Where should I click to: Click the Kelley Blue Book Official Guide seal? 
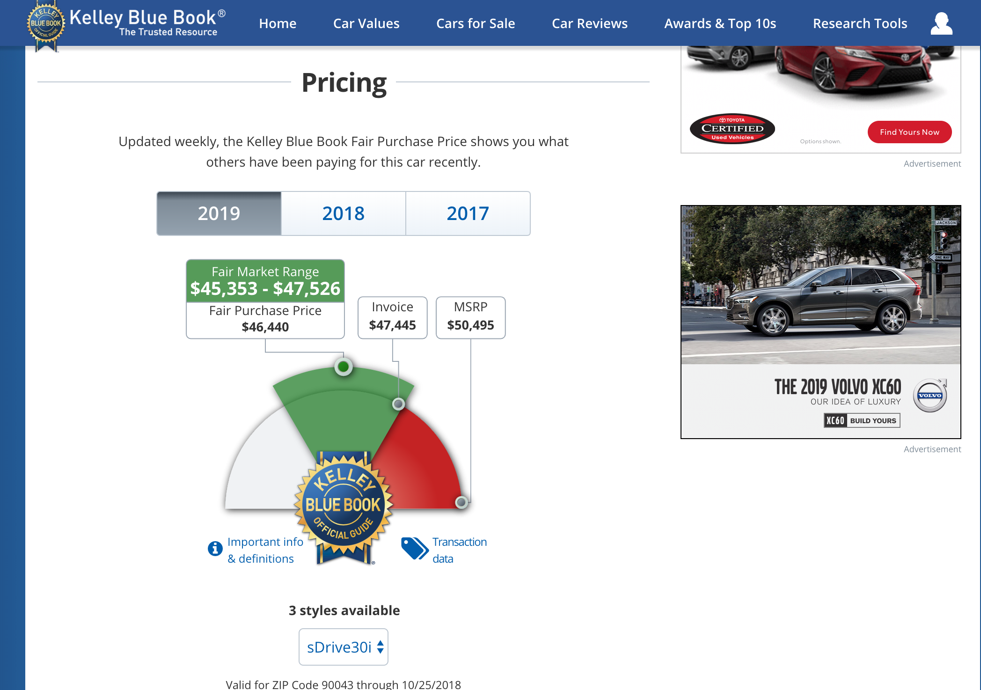tap(343, 507)
